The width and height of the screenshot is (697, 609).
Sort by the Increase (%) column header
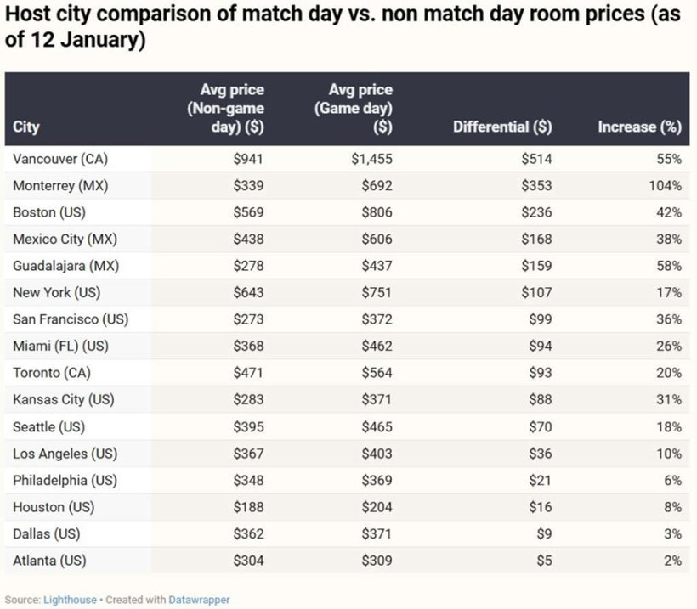pyautogui.click(x=639, y=127)
